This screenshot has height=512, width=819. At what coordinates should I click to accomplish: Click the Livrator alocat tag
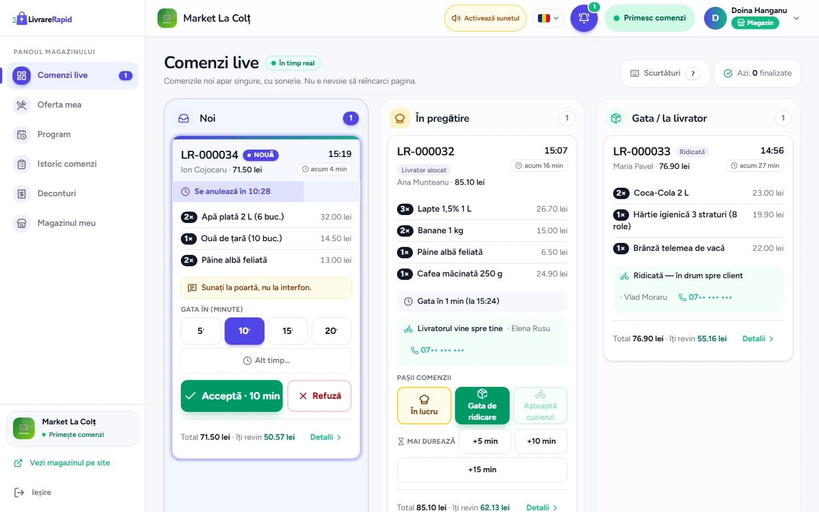pyautogui.click(x=424, y=170)
